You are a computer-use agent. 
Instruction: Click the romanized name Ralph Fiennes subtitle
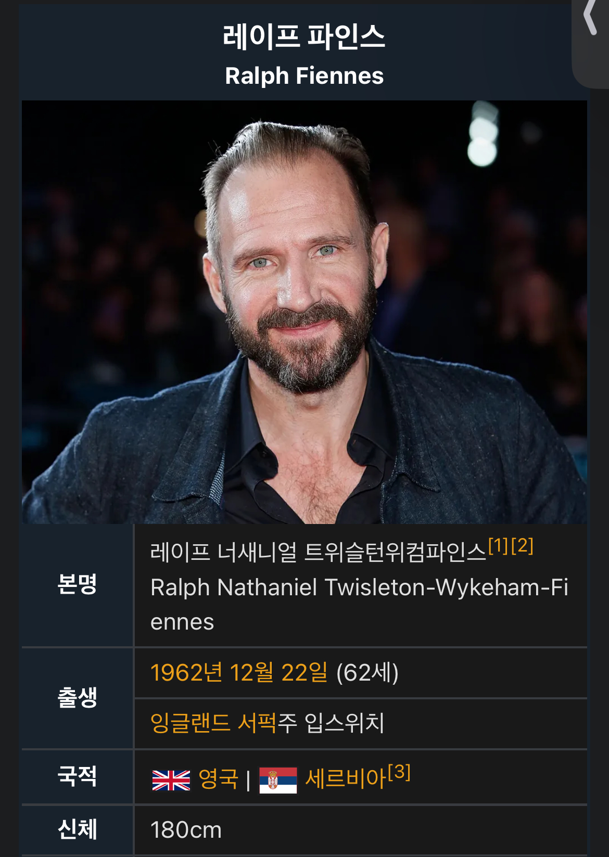pyautogui.click(x=304, y=75)
